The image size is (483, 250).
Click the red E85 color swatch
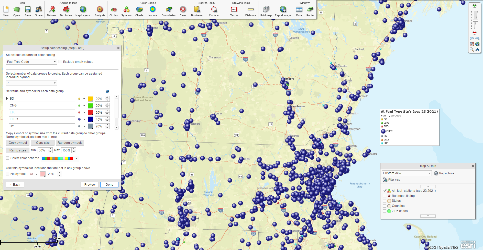click(91, 112)
